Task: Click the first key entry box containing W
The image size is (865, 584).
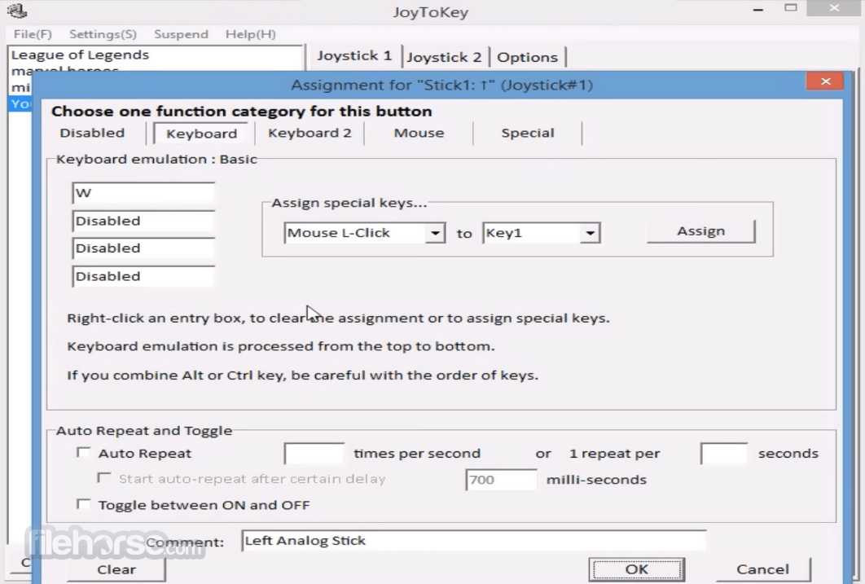Action: click(x=143, y=193)
